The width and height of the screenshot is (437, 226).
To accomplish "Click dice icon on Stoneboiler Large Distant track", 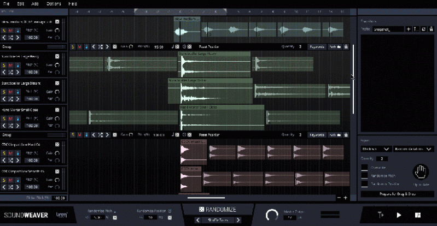I will pyautogui.click(x=57, y=83).
